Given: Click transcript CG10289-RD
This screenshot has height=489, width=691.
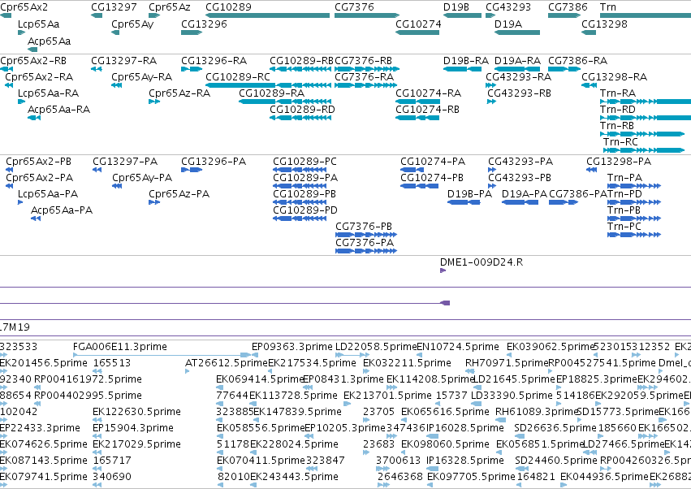Looking at the screenshot, I should click(302, 110).
